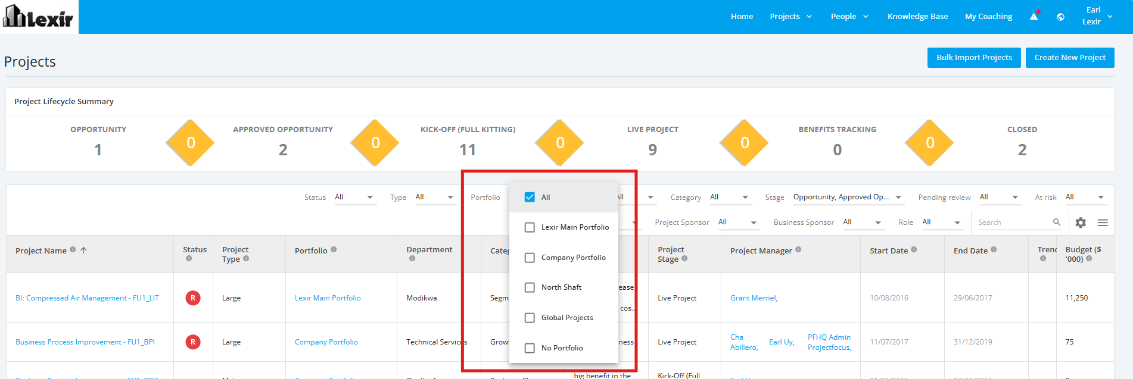Click the info icon beside Budget header
1133x379 pixels.
pos(1089,258)
